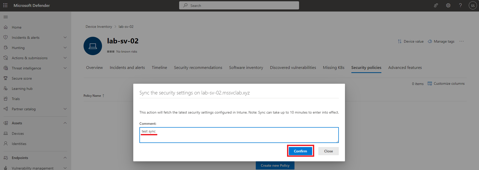Click the Actions & submissions icon
Image resolution: width=479 pixels, height=170 pixels.
click(6, 58)
